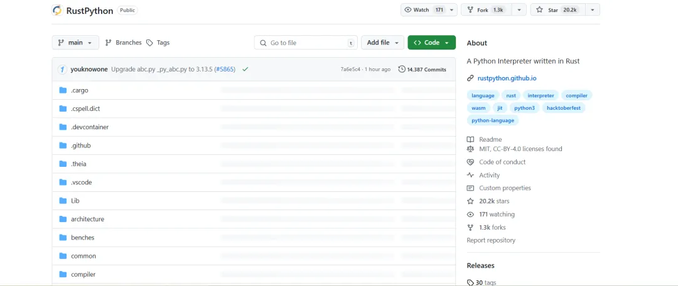Open the .cargo directory name
The image size is (678, 286).
click(x=80, y=90)
